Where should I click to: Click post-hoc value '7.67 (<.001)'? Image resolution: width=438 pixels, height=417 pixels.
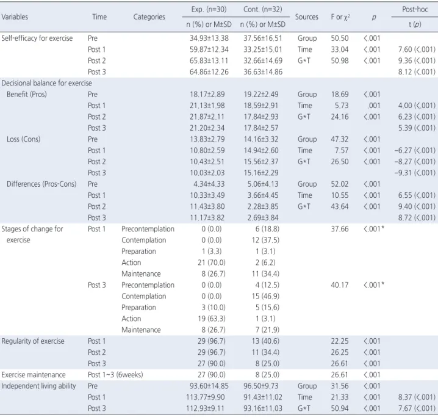[417, 408]
